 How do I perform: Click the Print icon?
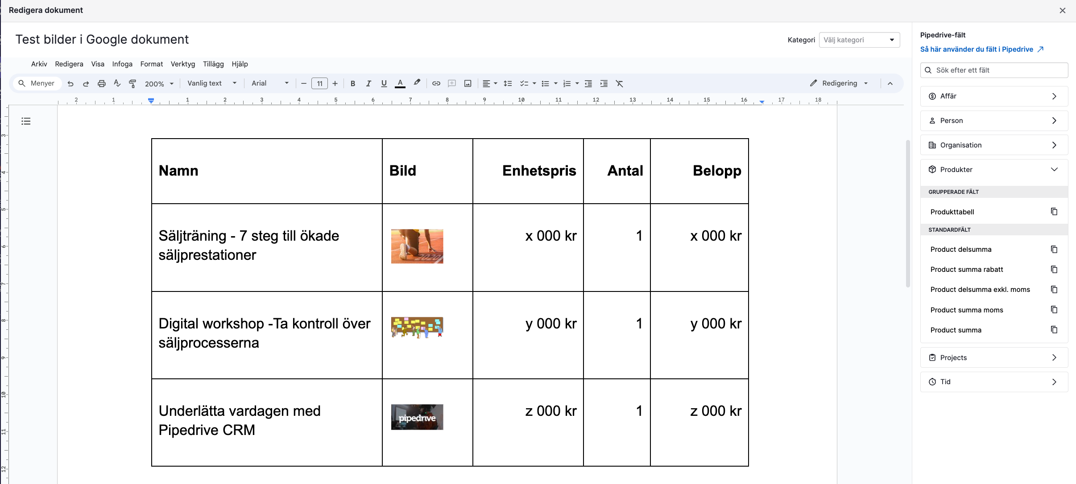click(x=102, y=83)
